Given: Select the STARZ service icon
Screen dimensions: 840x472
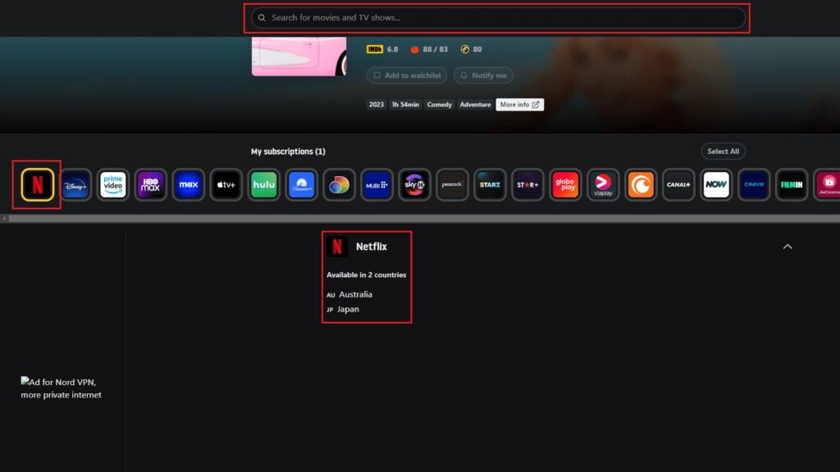Looking at the screenshot, I should click(491, 184).
